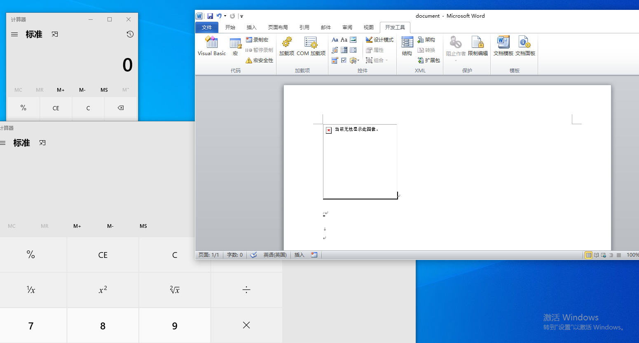
Task: Open the undo history dropdown arrow
Action: coord(225,16)
